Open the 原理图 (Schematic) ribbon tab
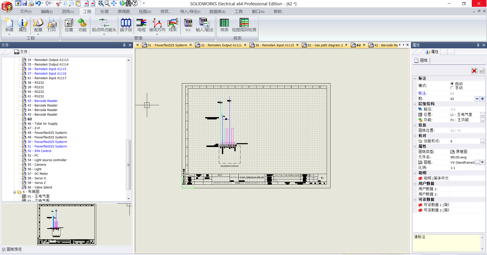Screen dimensions: 487x255 pos(124,12)
